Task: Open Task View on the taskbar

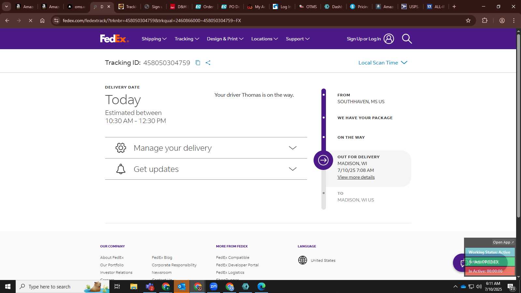Action: (117, 286)
